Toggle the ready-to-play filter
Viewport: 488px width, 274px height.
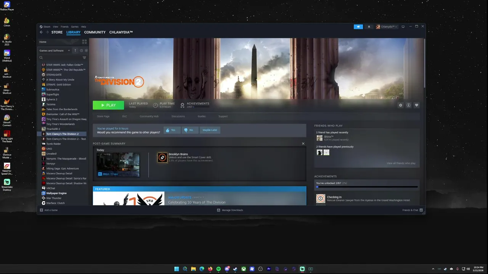coord(86,51)
